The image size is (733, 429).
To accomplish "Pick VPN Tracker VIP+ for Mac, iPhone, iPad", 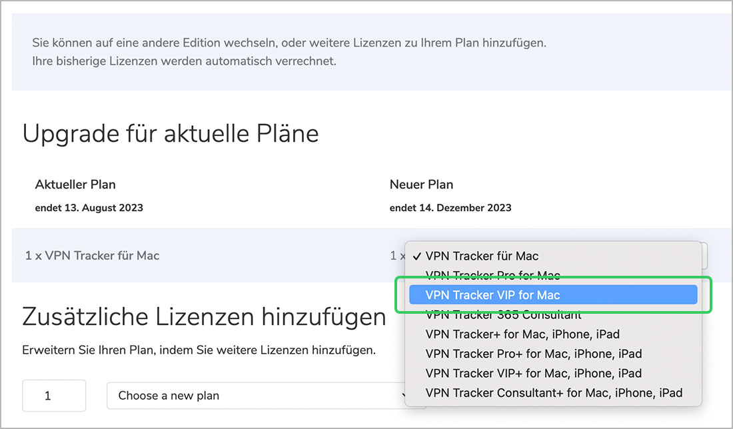I will click(533, 373).
